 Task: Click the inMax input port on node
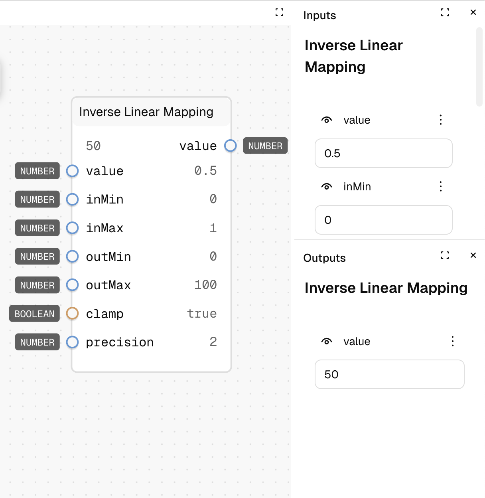(x=72, y=228)
